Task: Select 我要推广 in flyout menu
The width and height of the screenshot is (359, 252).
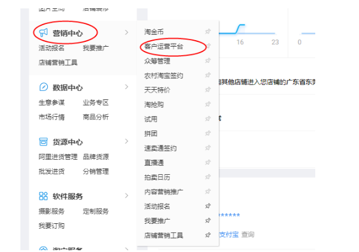Action: point(157,221)
